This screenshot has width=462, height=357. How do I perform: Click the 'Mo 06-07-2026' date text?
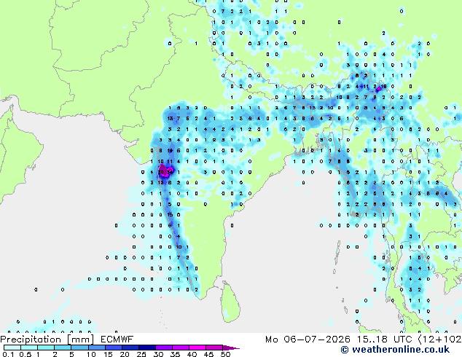(308, 340)
